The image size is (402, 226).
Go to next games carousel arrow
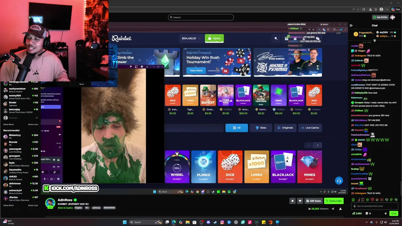point(318,145)
